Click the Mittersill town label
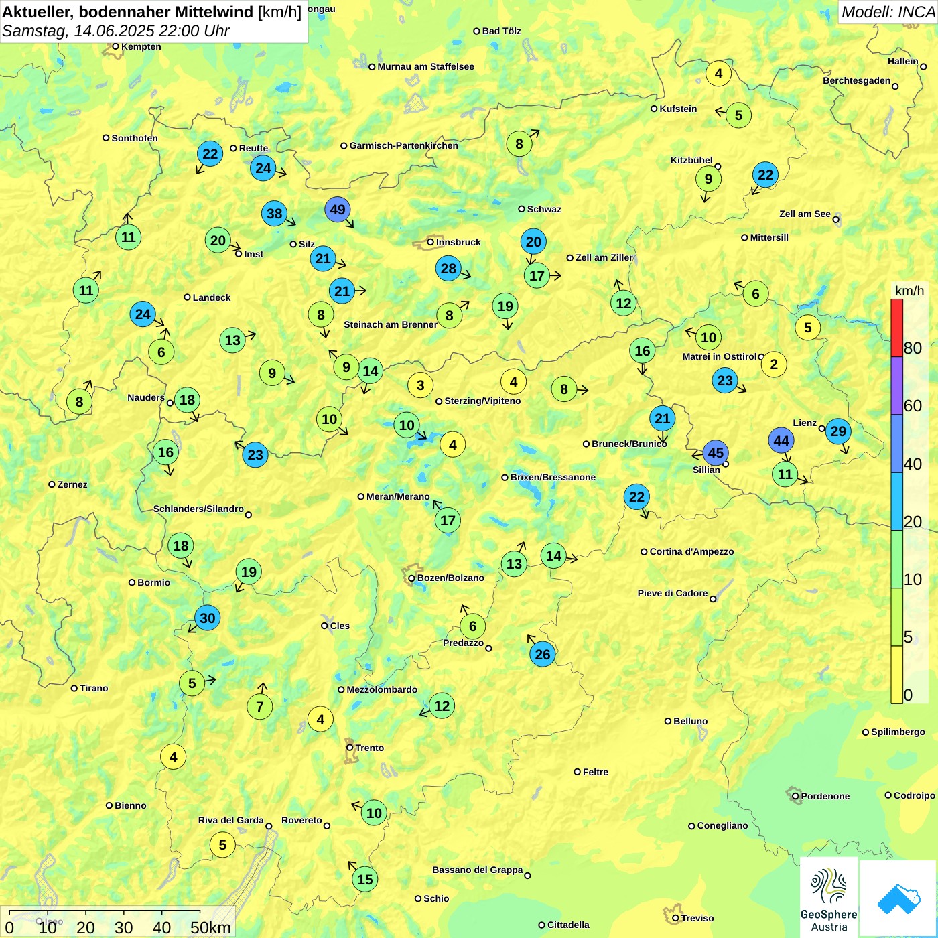 point(769,237)
